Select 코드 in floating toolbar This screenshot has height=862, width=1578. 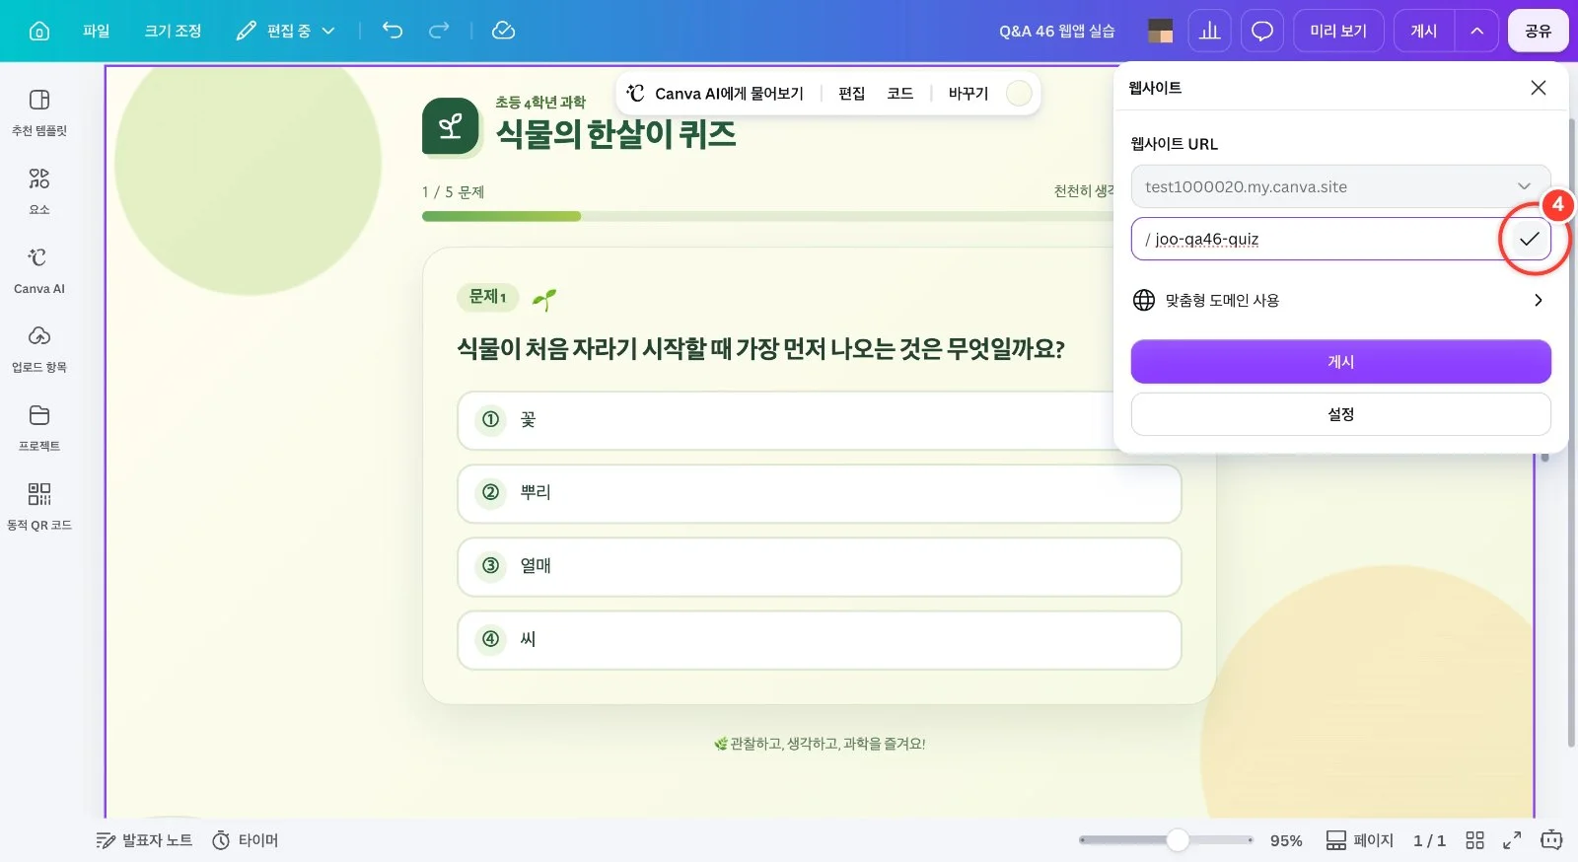[x=899, y=94]
